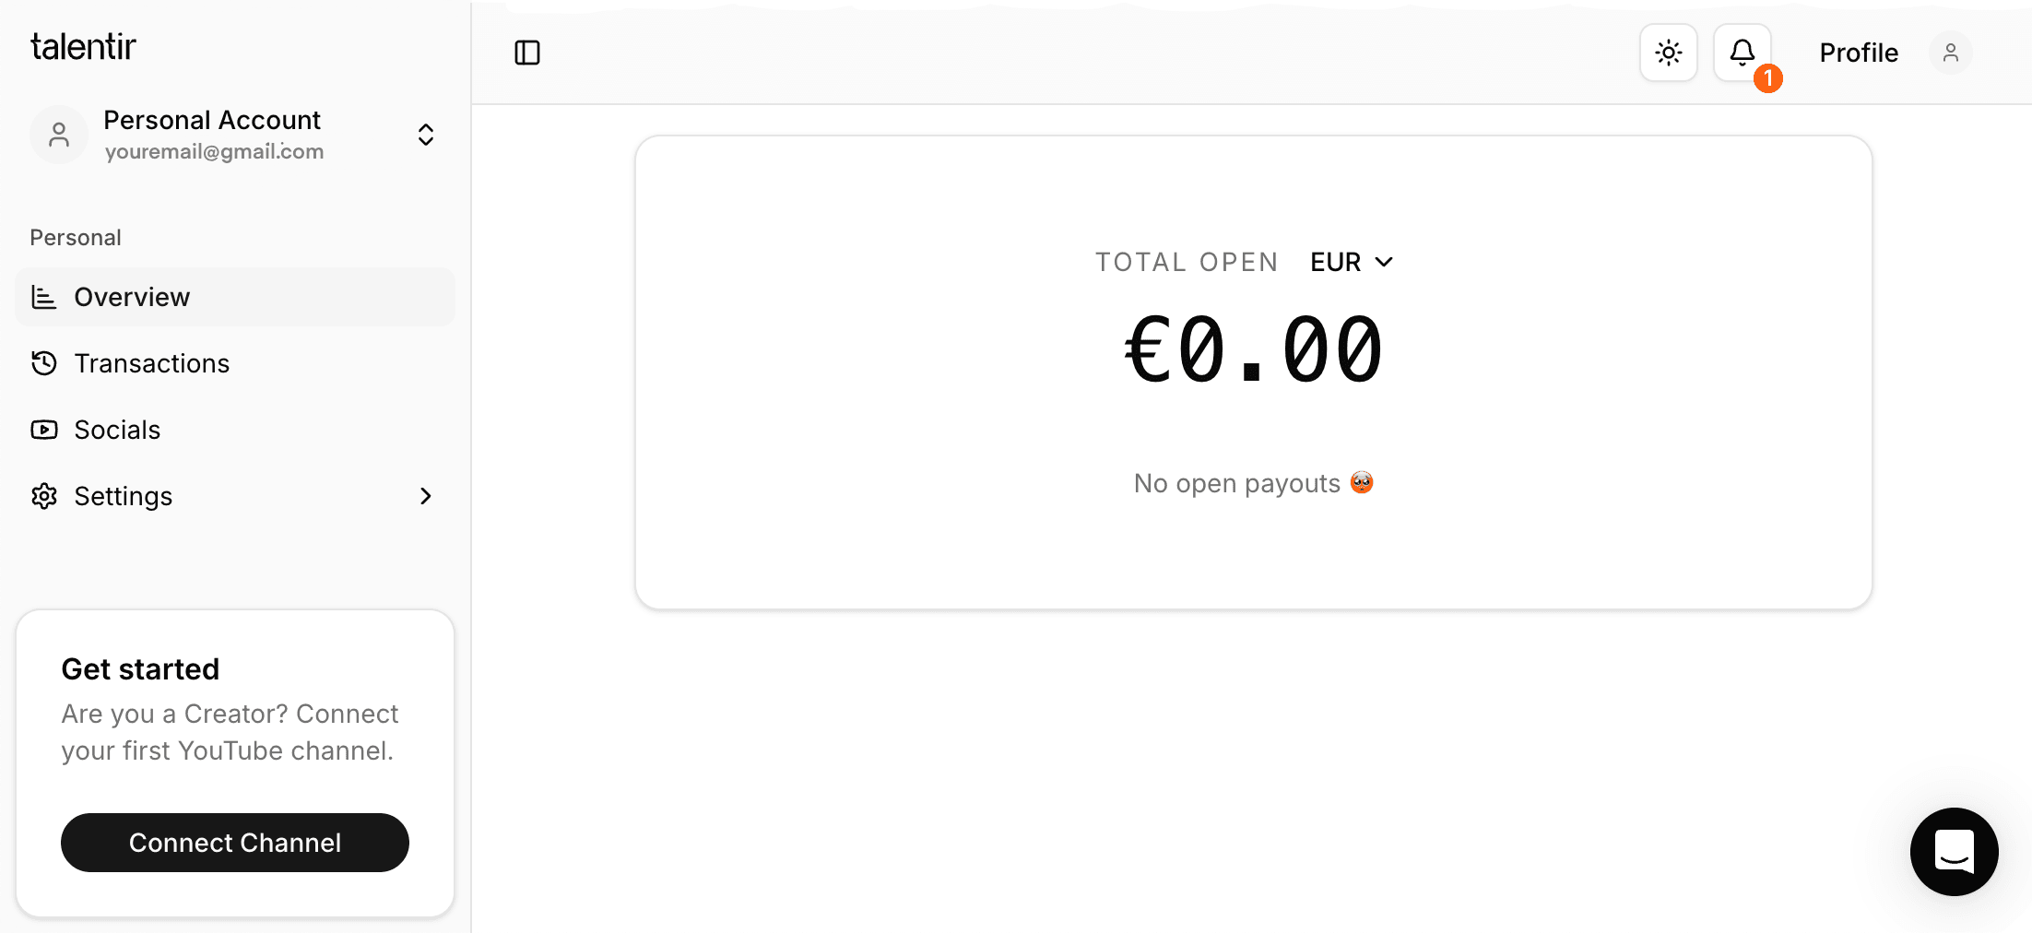2032x933 pixels.
Task: Toggle the sidebar panel icon
Action: coord(527,53)
